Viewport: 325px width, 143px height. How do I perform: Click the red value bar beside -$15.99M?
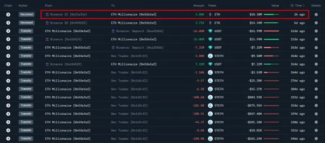click(271, 31)
